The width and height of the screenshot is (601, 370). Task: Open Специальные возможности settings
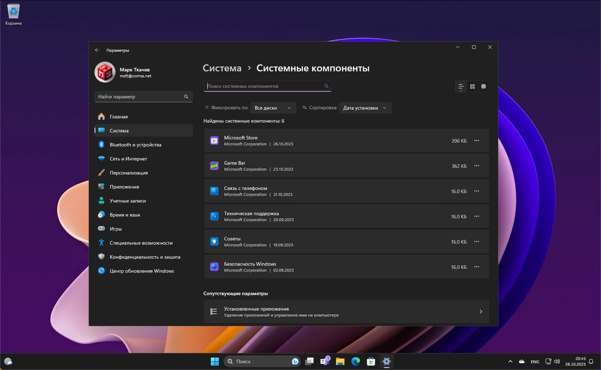(x=143, y=242)
